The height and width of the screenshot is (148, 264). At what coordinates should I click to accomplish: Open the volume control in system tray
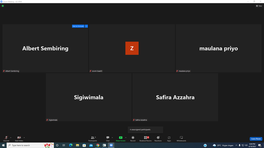(246, 146)
